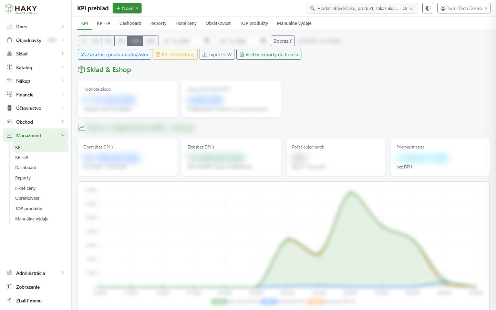The width and height of the screenshot is (496, 310).
Task: Select TOP produkty in the sidebar submenu
Action: pos(40,209)
